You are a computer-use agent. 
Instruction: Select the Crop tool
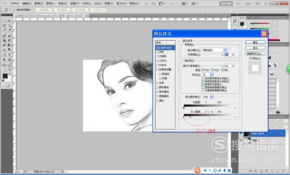coord(4,30)
